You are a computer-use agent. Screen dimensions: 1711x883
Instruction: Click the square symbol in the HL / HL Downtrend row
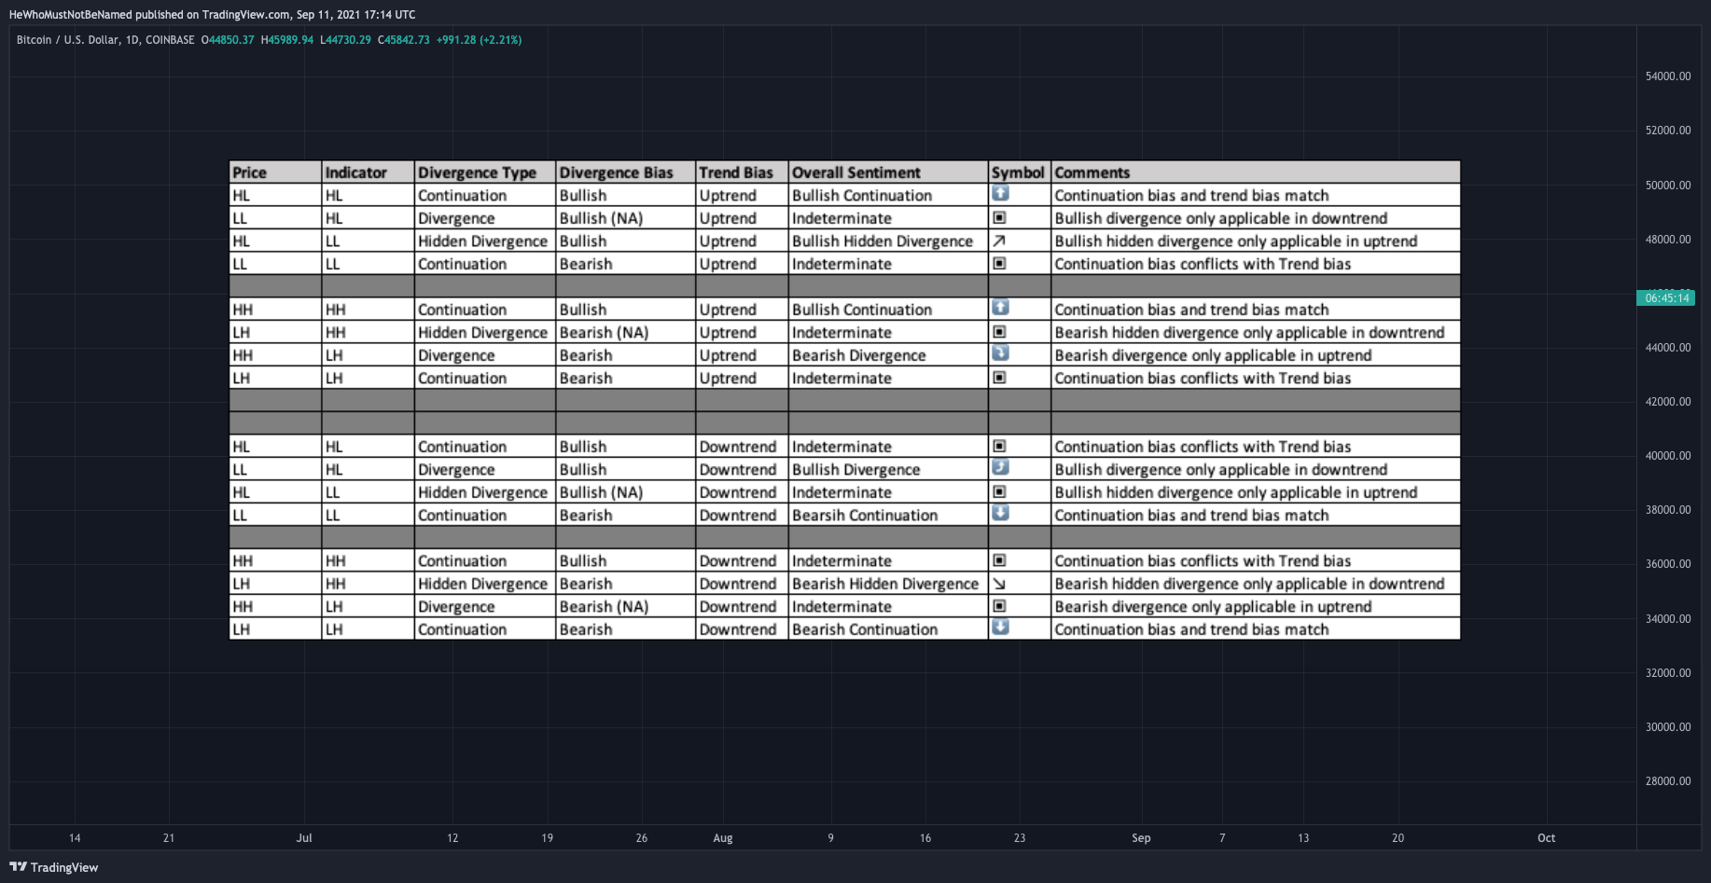(x=999, y=446)
